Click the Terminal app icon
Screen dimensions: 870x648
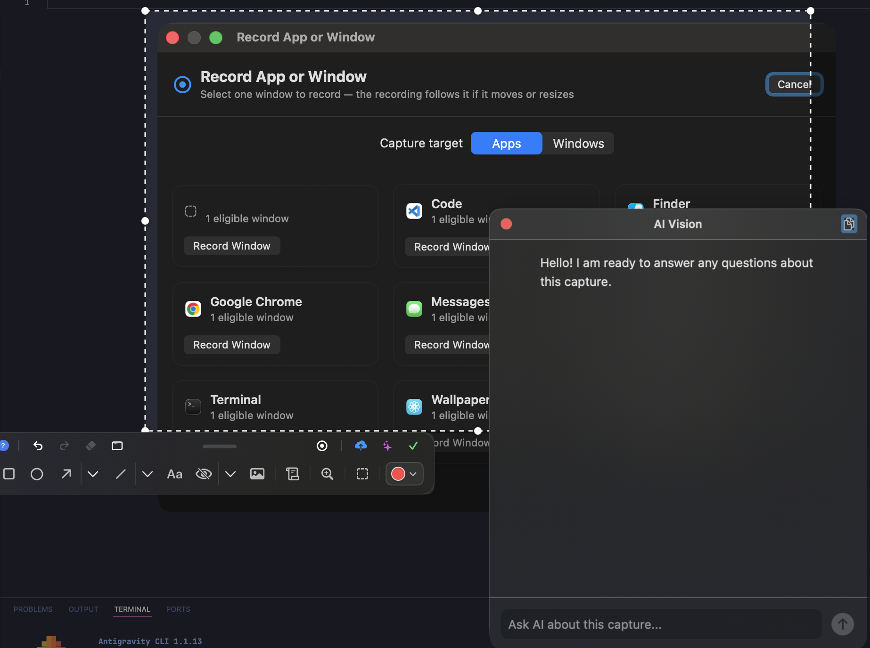(193, 407)
